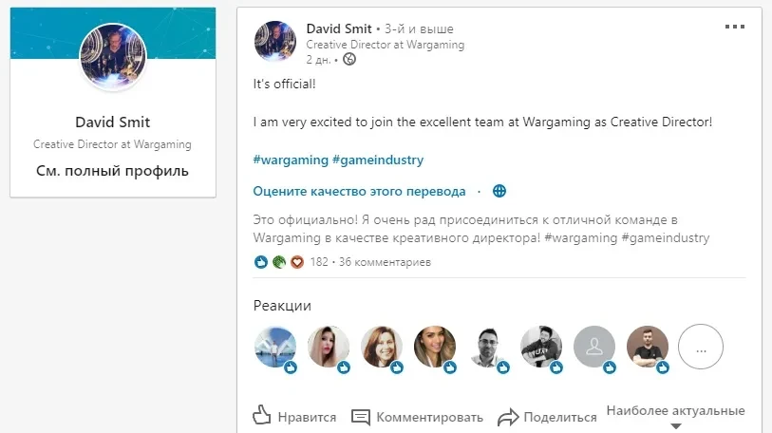Click the post visibility globe icon
Image resolution: width=772 pixels, height=433 pixels.
point(349,59)
